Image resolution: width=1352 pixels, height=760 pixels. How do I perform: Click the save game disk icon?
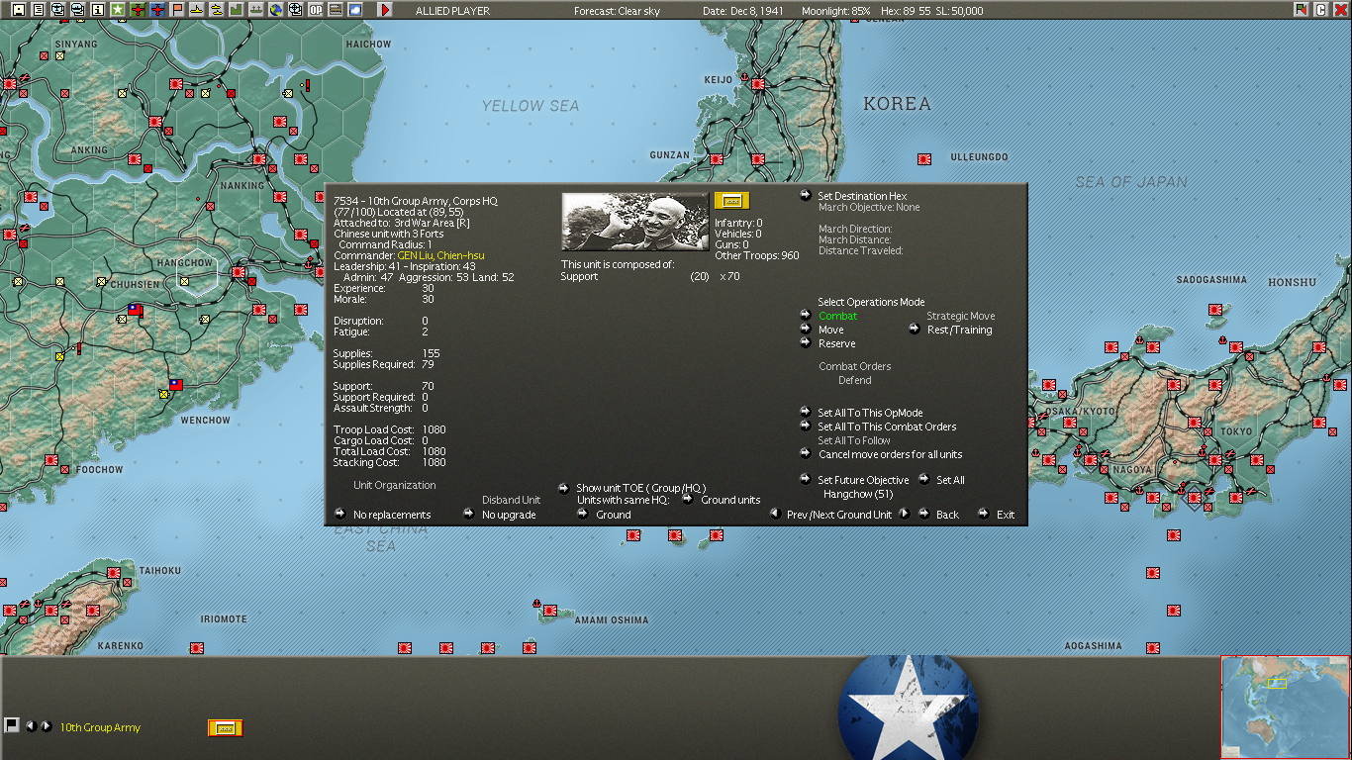click(19, 10)
